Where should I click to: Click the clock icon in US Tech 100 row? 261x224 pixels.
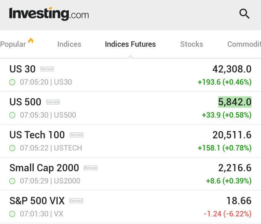pos(12,148)
